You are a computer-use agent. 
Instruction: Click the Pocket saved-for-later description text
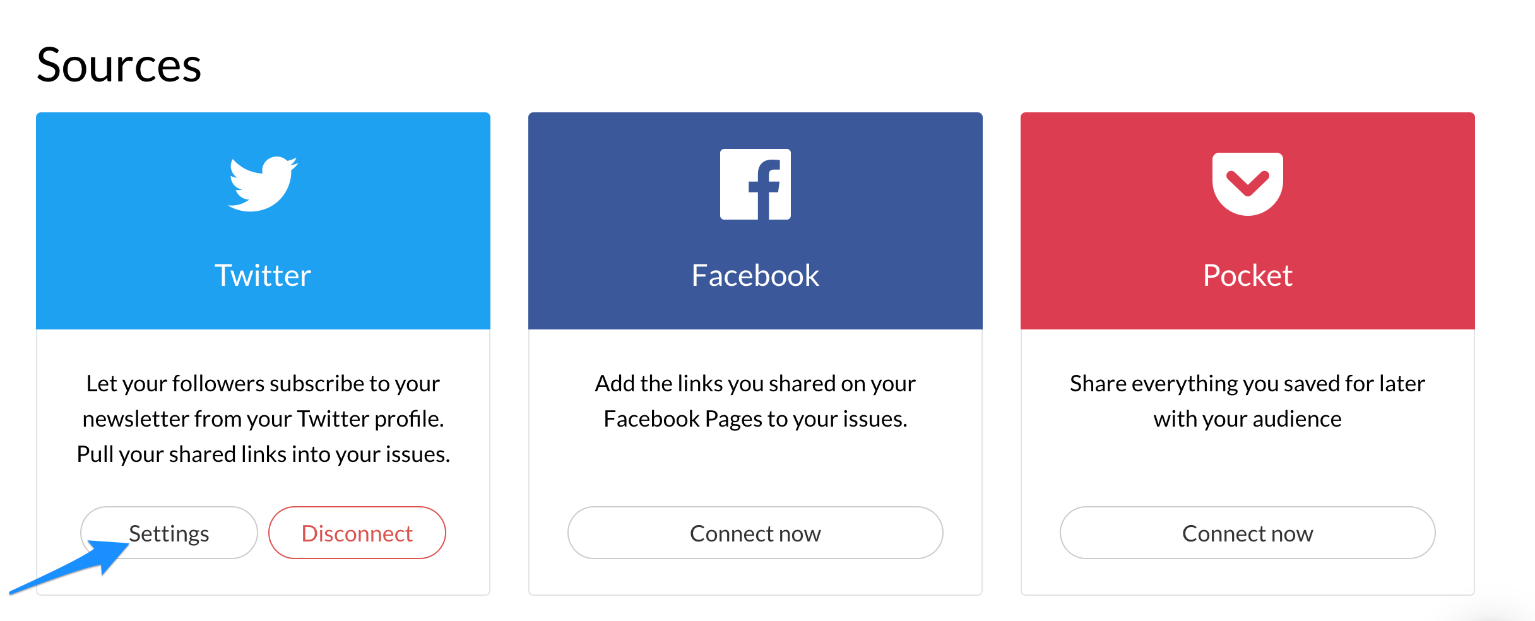[x=1248, y=401]
